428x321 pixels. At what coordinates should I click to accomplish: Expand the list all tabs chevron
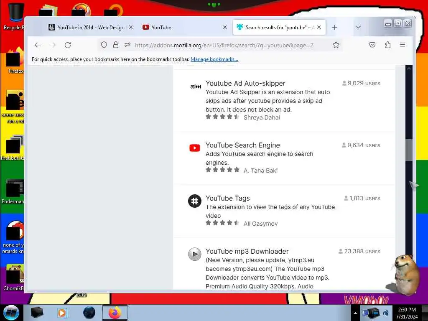pyautogui.click(x=358, y=27)
